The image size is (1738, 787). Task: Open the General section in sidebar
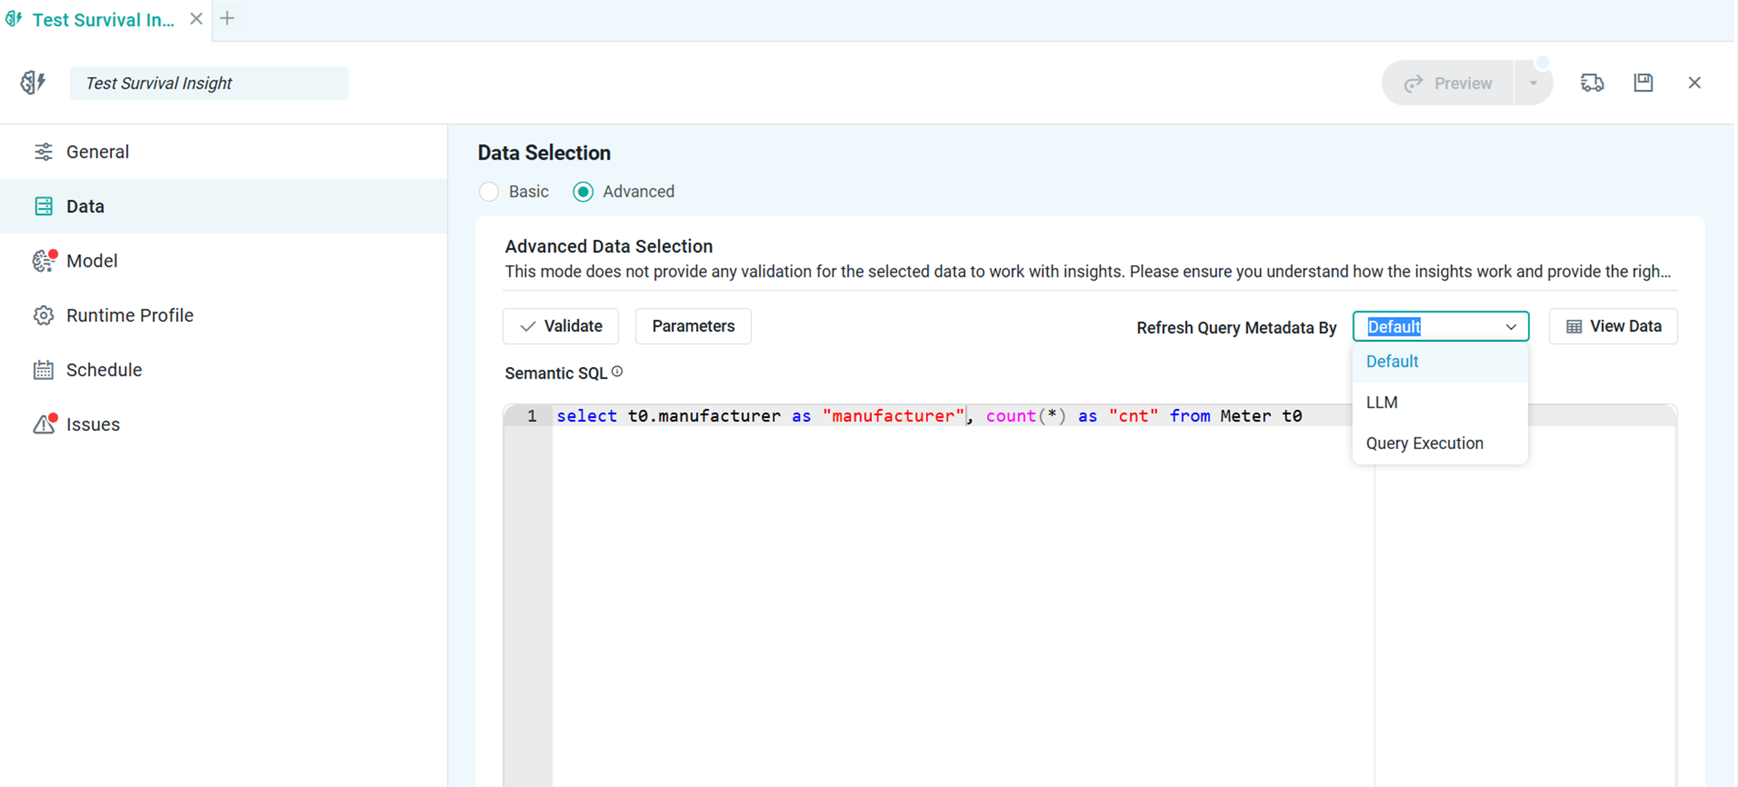(x=97, y=152)
